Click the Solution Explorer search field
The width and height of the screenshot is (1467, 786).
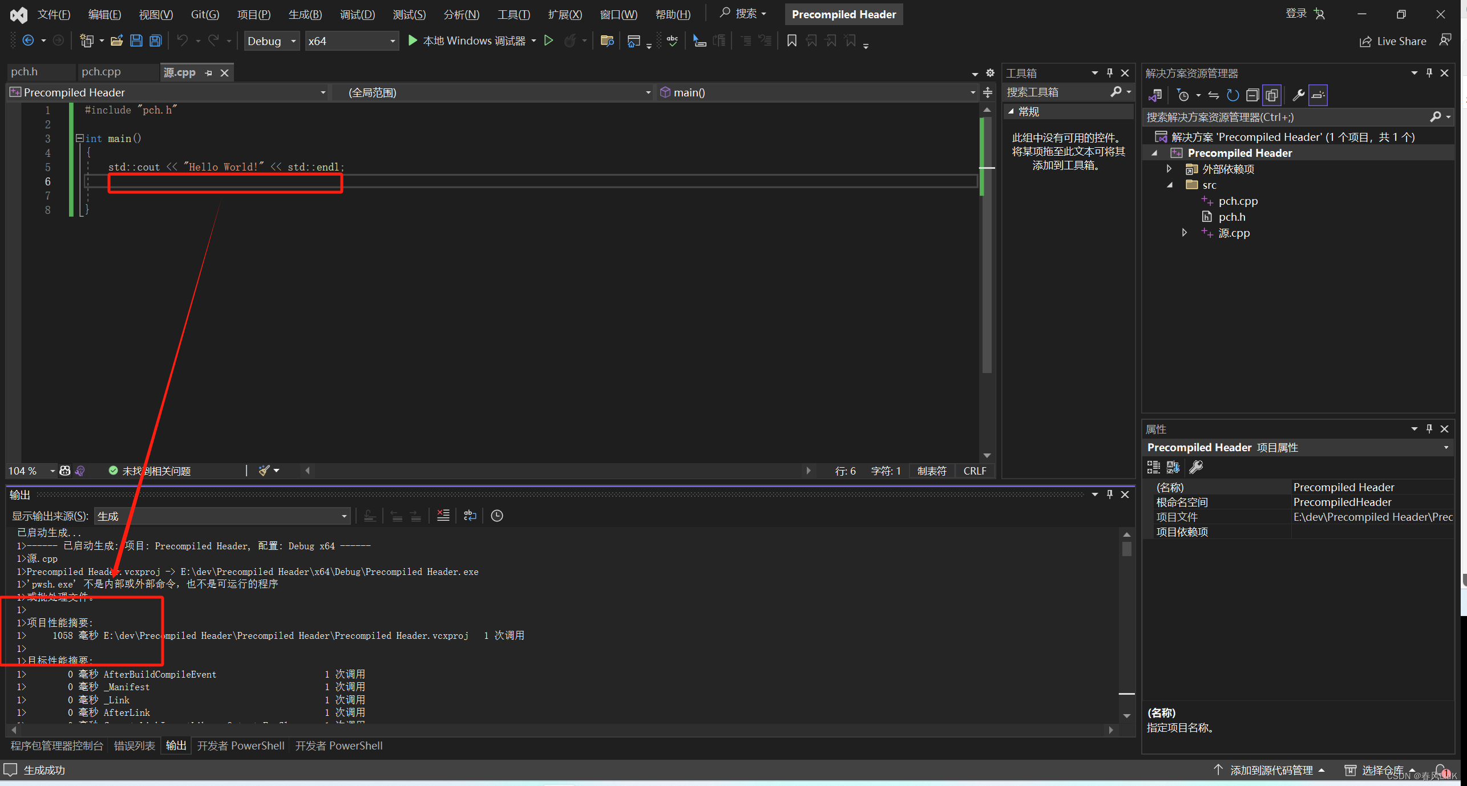coord(1284,117)
